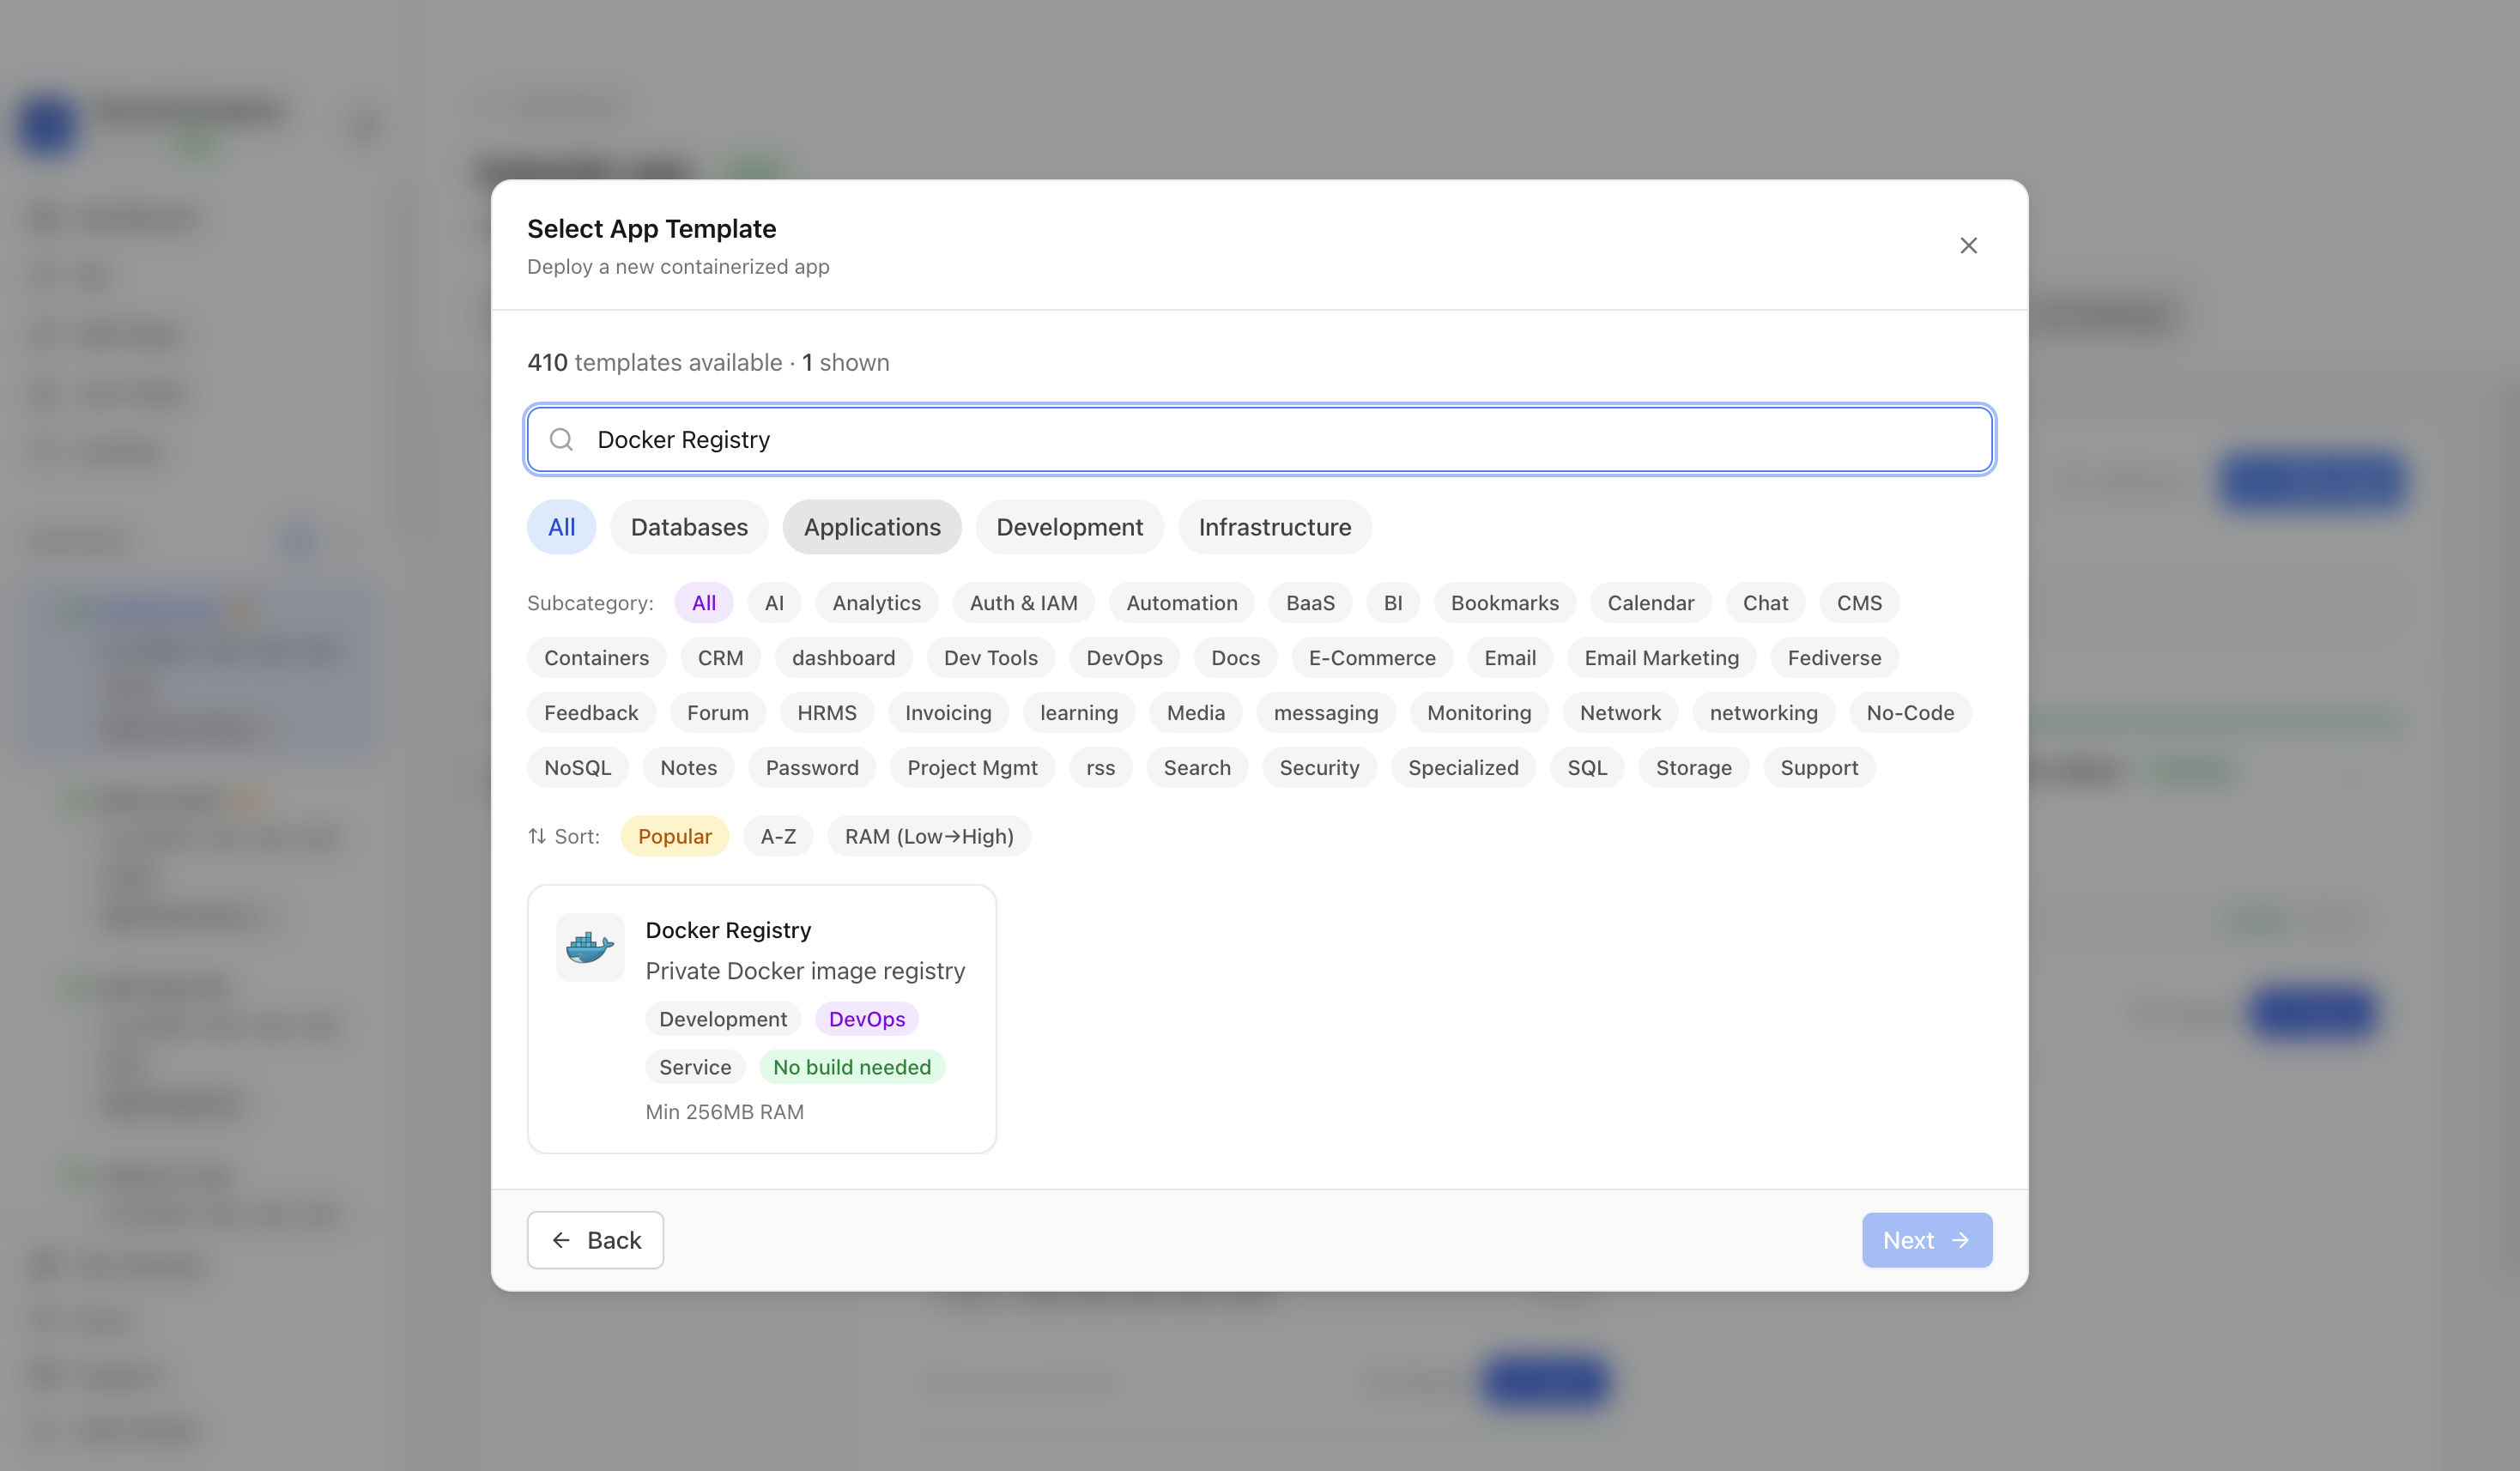Filter by Network subcategory chip
2520x1471 pixels.
1620,713
